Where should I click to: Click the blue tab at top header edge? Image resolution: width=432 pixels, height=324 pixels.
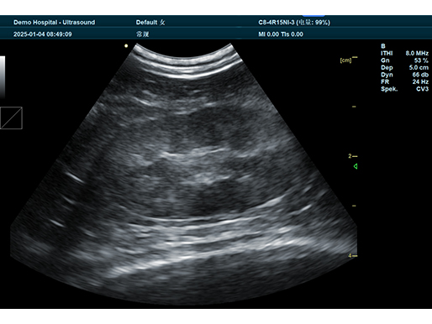[313, 16]
